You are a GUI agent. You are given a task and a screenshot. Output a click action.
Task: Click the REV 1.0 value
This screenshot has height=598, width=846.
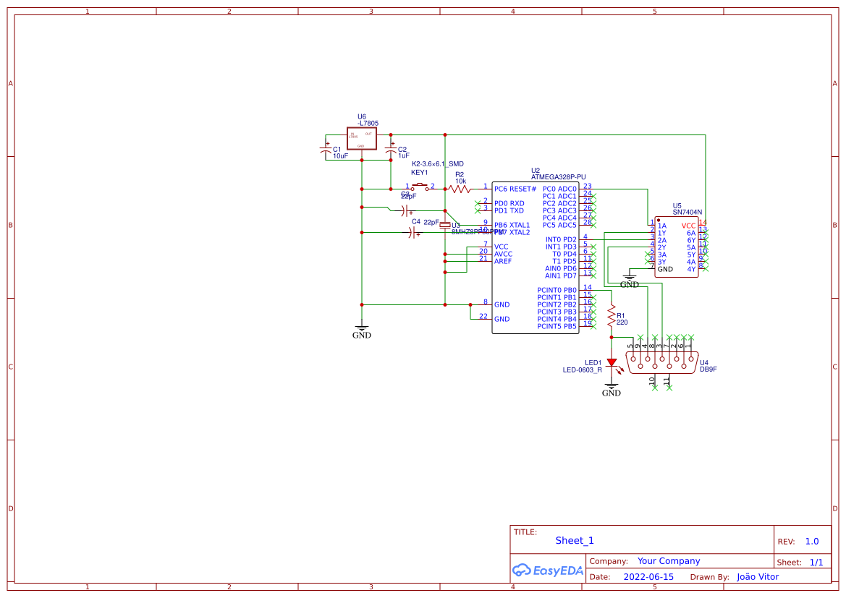pyautogui.click(x=812, y=542)
